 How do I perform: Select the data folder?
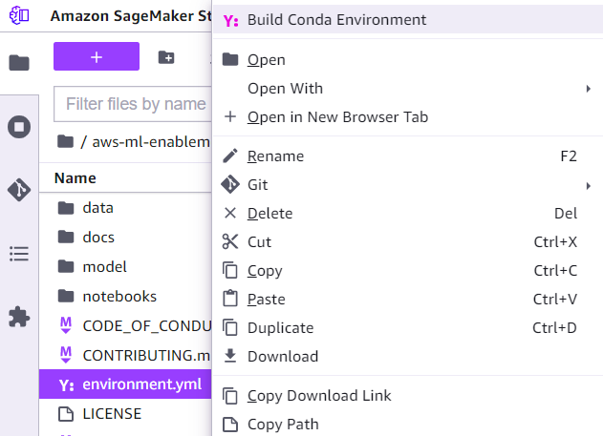(125, 208)
